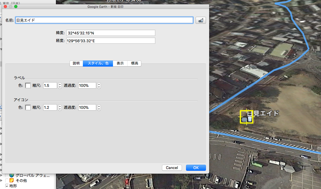Adjust the label 透過度 opacity stepper
This screenshot has height=189, width=321.
[99, 85]
